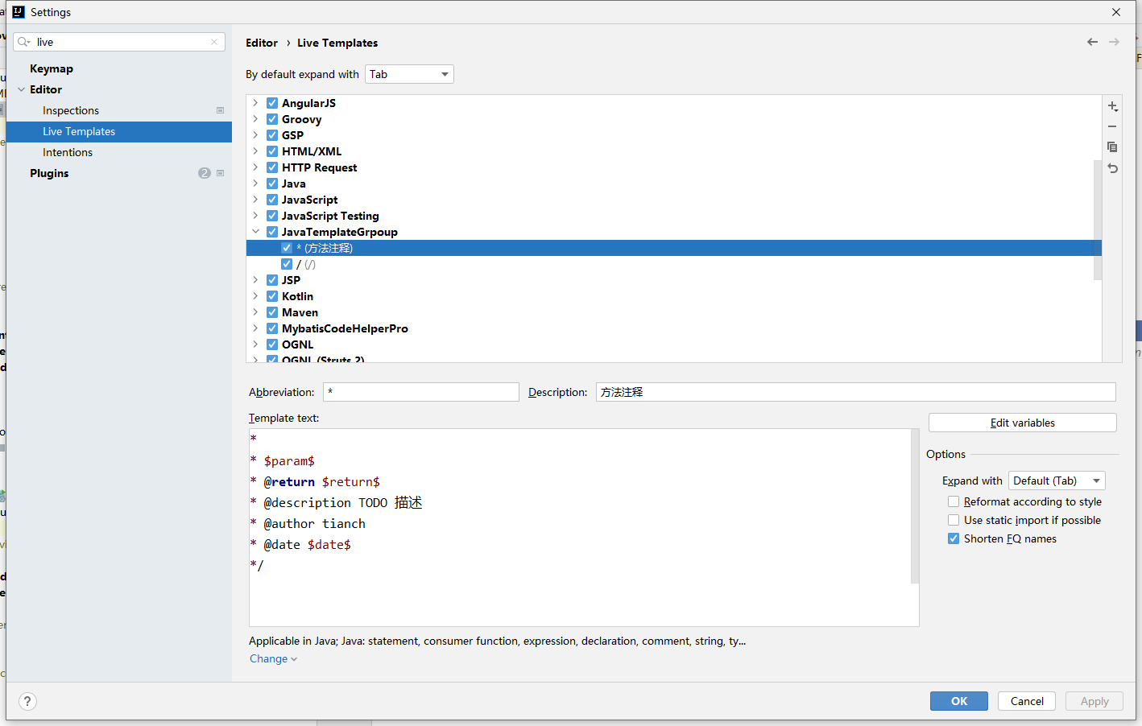Screen dimensions: 1142x726
Task: Open the Keymap settings page
Action: tap(52, 68)
